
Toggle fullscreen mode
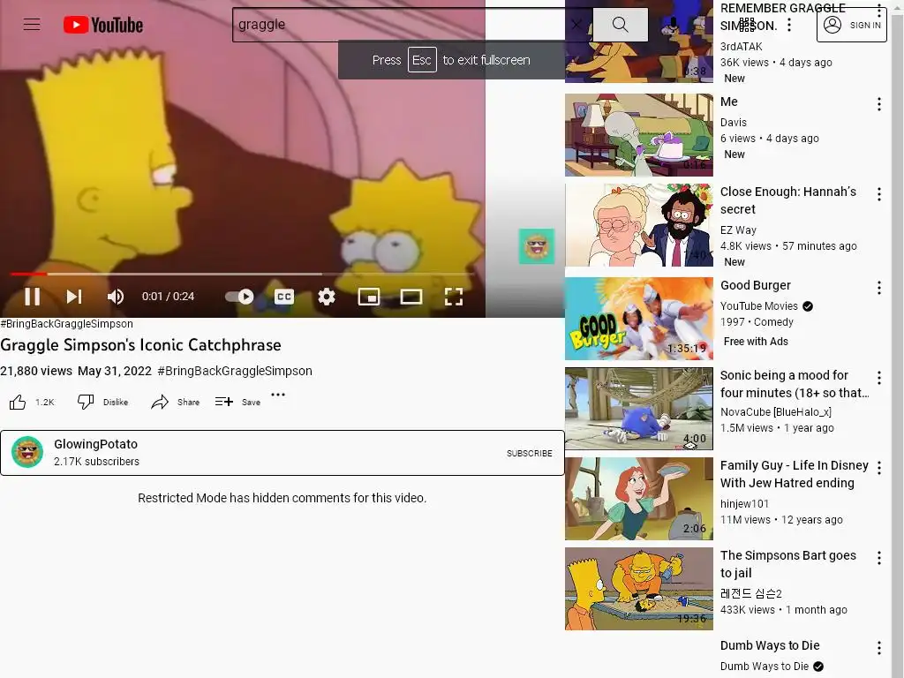(x=454, y=297)
